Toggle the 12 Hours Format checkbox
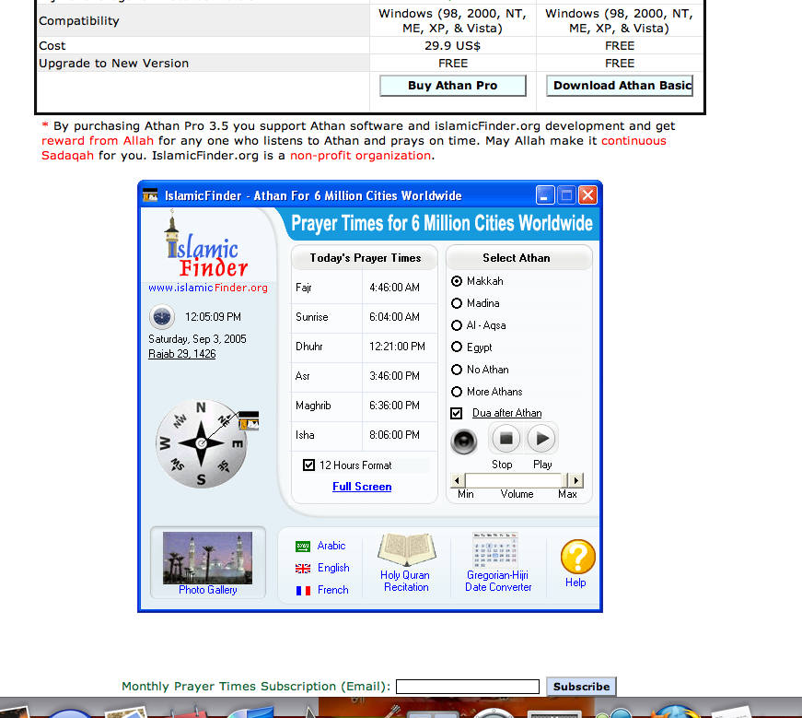This screenshot has width=802, height=718. [309, 465]
